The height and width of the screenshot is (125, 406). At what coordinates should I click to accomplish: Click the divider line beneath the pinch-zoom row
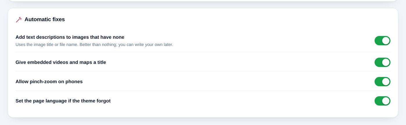(203, 91)
